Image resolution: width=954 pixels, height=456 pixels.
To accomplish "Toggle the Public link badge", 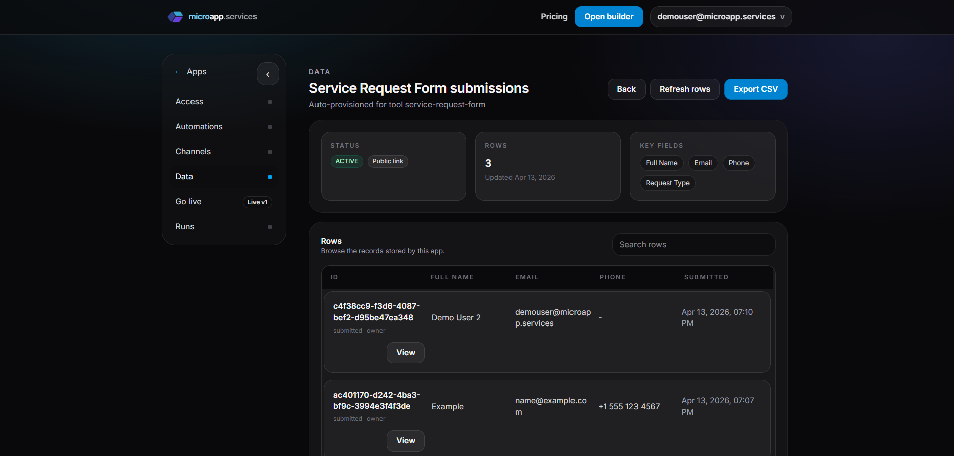I will pos(388,161).
